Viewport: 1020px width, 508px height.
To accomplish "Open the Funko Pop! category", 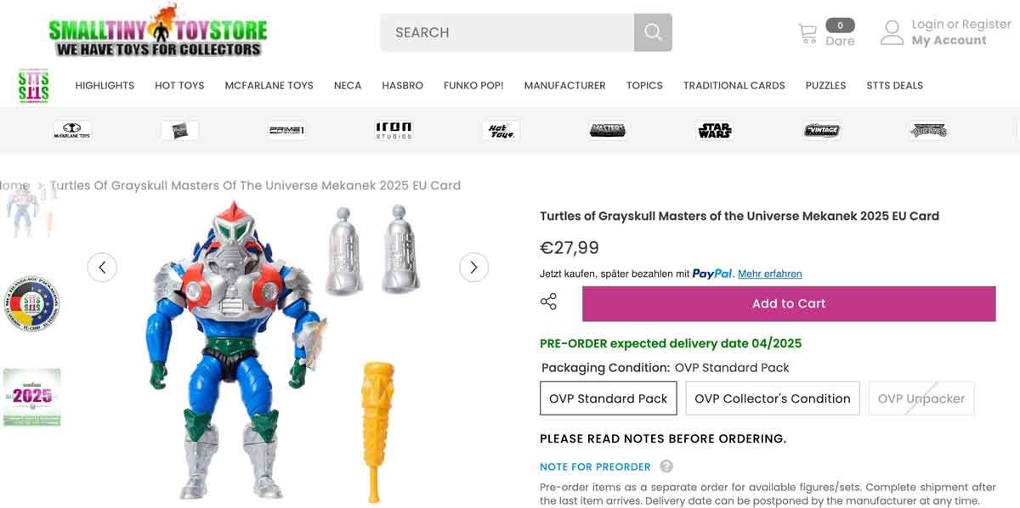I will (x=473, y=85).
